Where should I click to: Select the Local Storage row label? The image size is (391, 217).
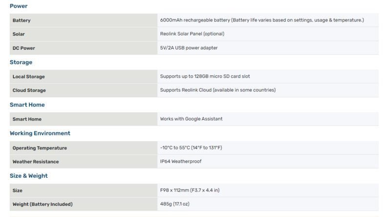(x=29, y=77)
